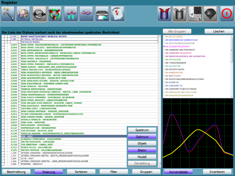Image resolution: width=235 pixels, height=176 pixels.
Task: Click the red power button icon
Action: (x=226, y=14)
